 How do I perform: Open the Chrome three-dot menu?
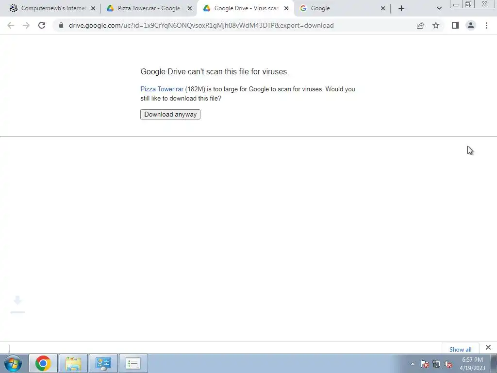pos(486,25)
